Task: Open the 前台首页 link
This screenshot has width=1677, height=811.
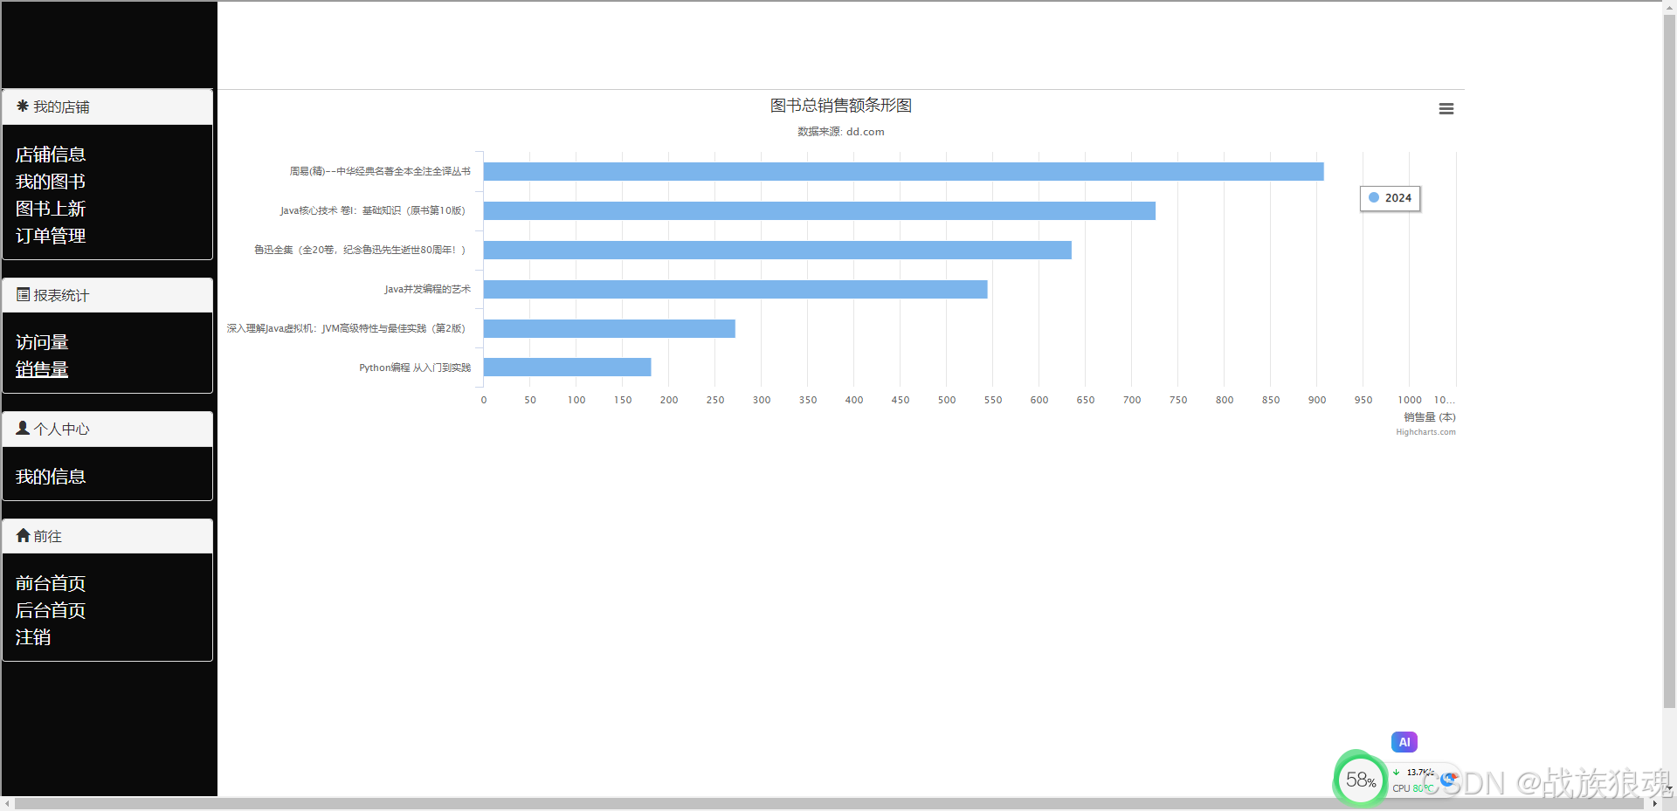Action: (x=51, y=583)
